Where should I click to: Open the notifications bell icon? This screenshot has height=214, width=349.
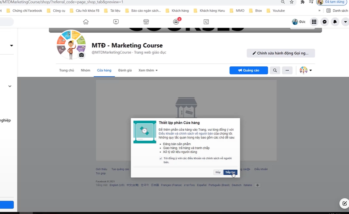point(335,22)
